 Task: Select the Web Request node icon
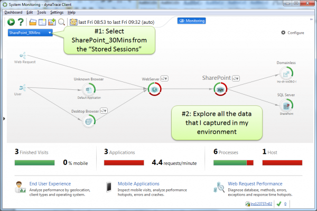(x=23, y=55)
